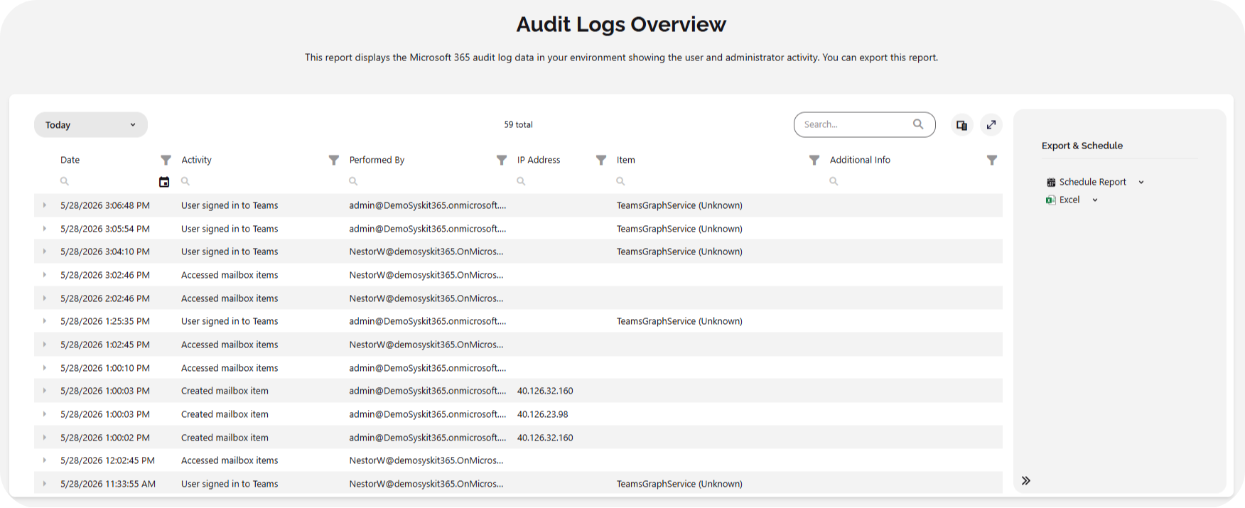Select the 5/28/2026 1:00:10 PM date cell

point(105,368)
